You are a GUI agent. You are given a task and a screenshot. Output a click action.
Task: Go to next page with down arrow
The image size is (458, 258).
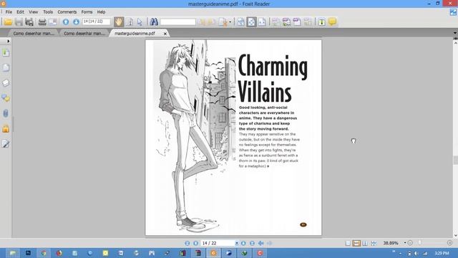(76, 22)
